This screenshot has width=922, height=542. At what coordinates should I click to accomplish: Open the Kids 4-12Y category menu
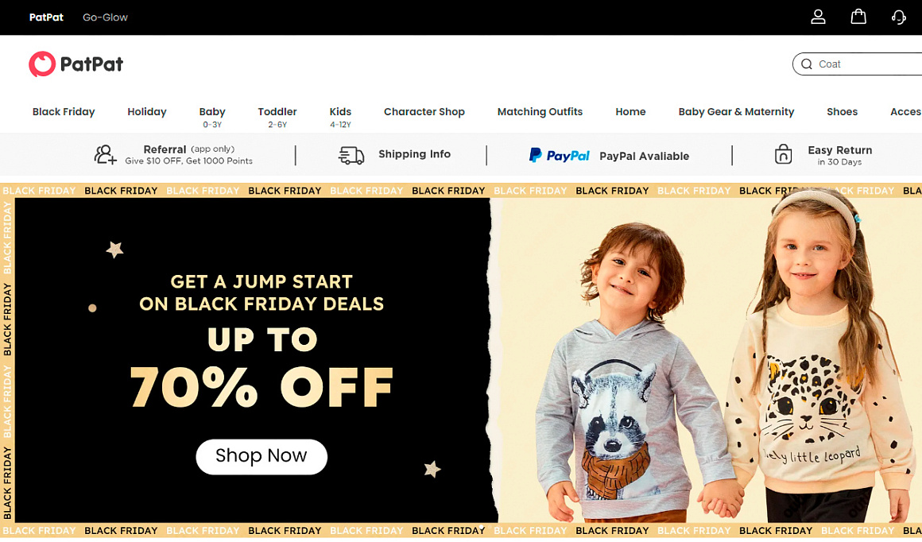pos(340,117)
